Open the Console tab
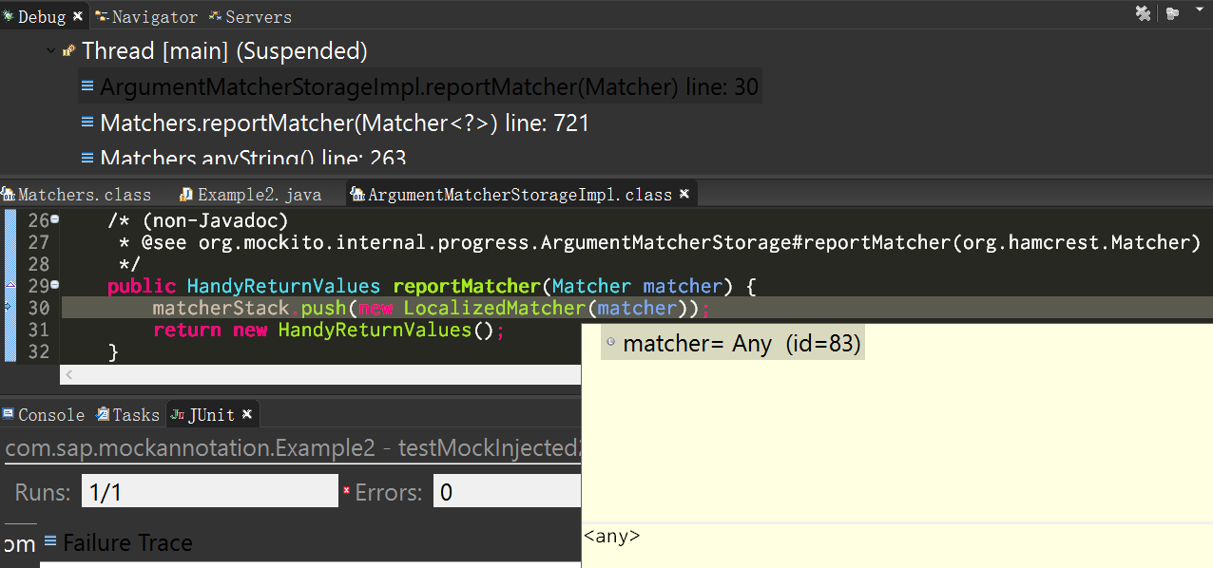 [x=43, y=414]
